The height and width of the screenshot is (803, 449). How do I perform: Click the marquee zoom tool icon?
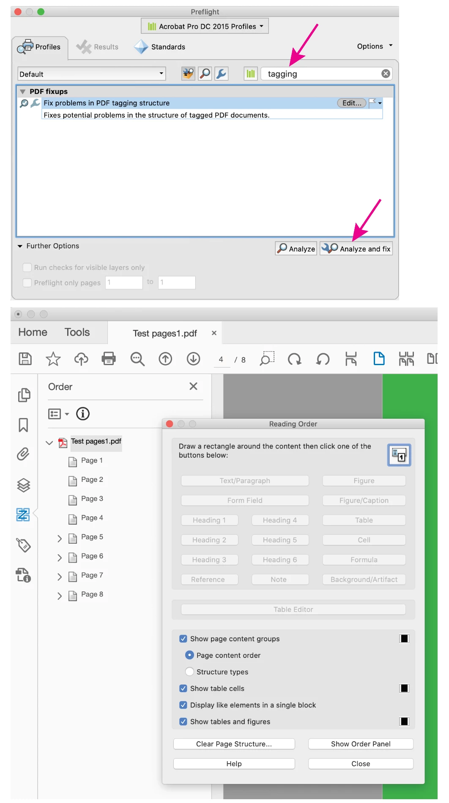[267, 358]
